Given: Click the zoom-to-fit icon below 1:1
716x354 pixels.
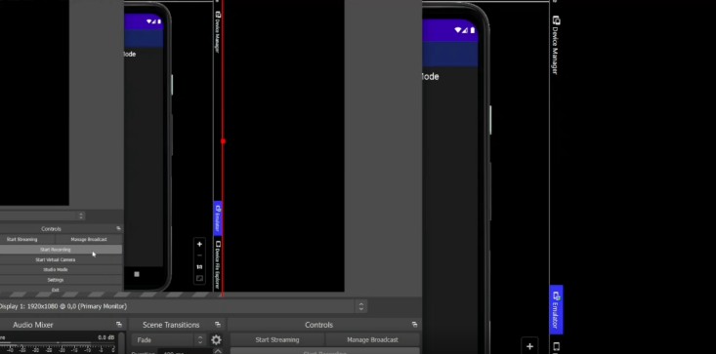Looking at the screenshot, I should (199, 278).
